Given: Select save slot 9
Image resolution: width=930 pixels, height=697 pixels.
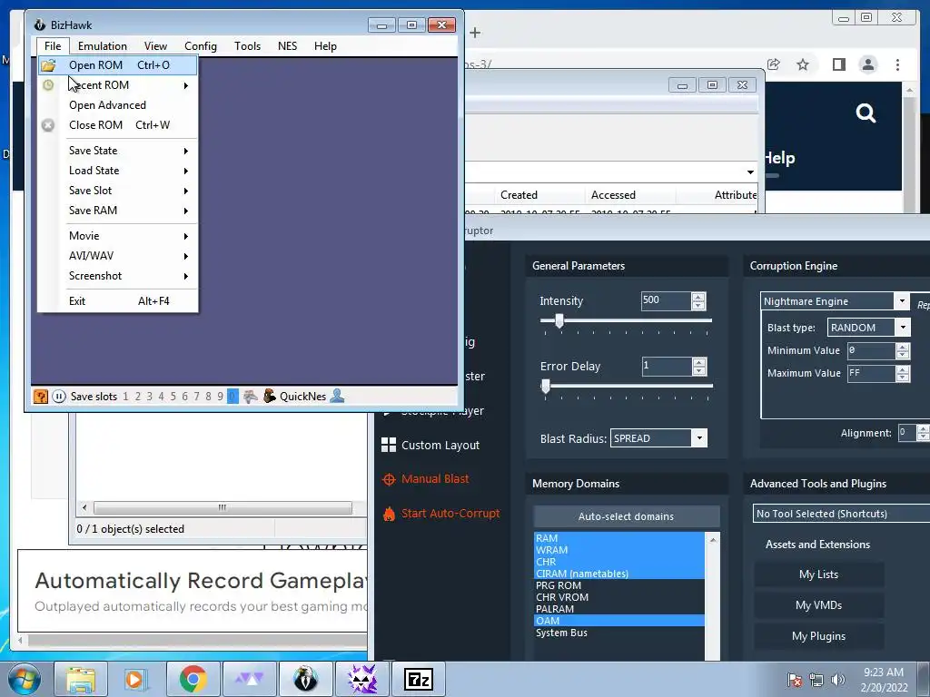Looking at the screenshot, I should pyautogui.click(x=220, y=397).
